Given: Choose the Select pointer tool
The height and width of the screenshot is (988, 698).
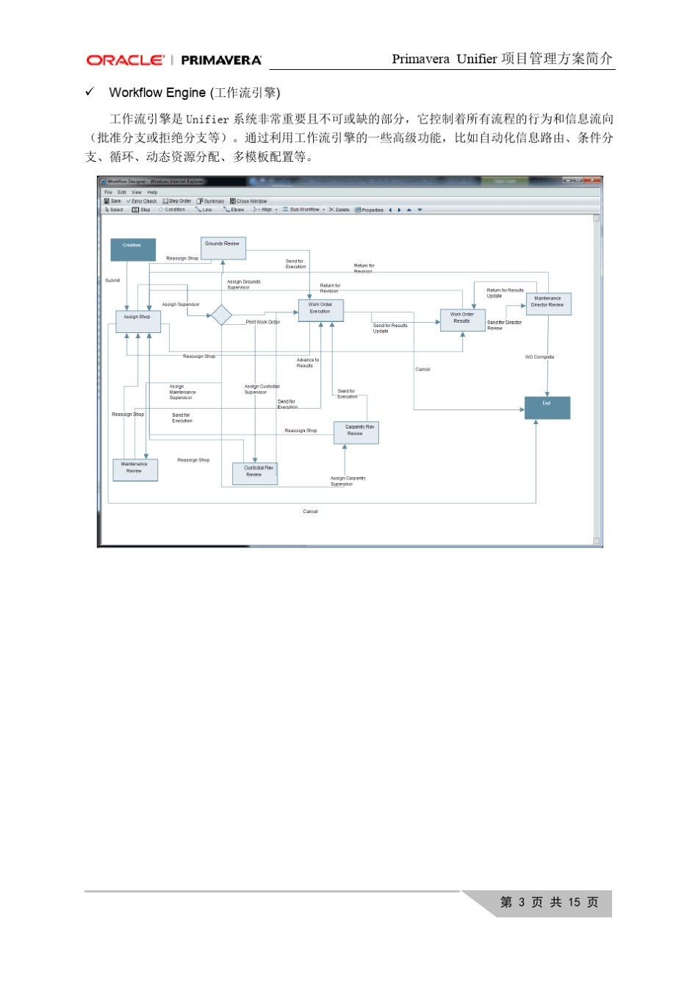Looking at the screenshot, I should (x=115, y=210).
